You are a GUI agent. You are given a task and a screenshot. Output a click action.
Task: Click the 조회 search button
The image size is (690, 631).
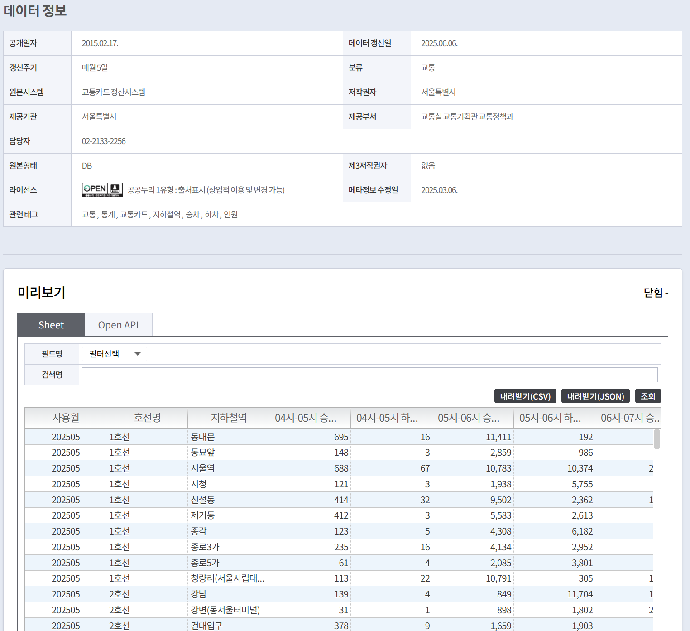click(x=648, y=396)
